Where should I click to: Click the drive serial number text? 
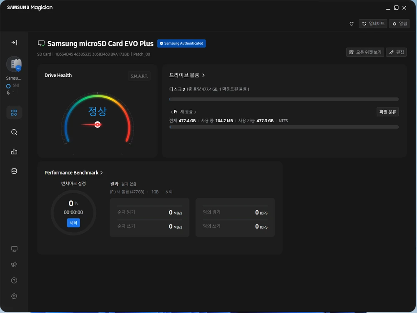click(92, 54)
